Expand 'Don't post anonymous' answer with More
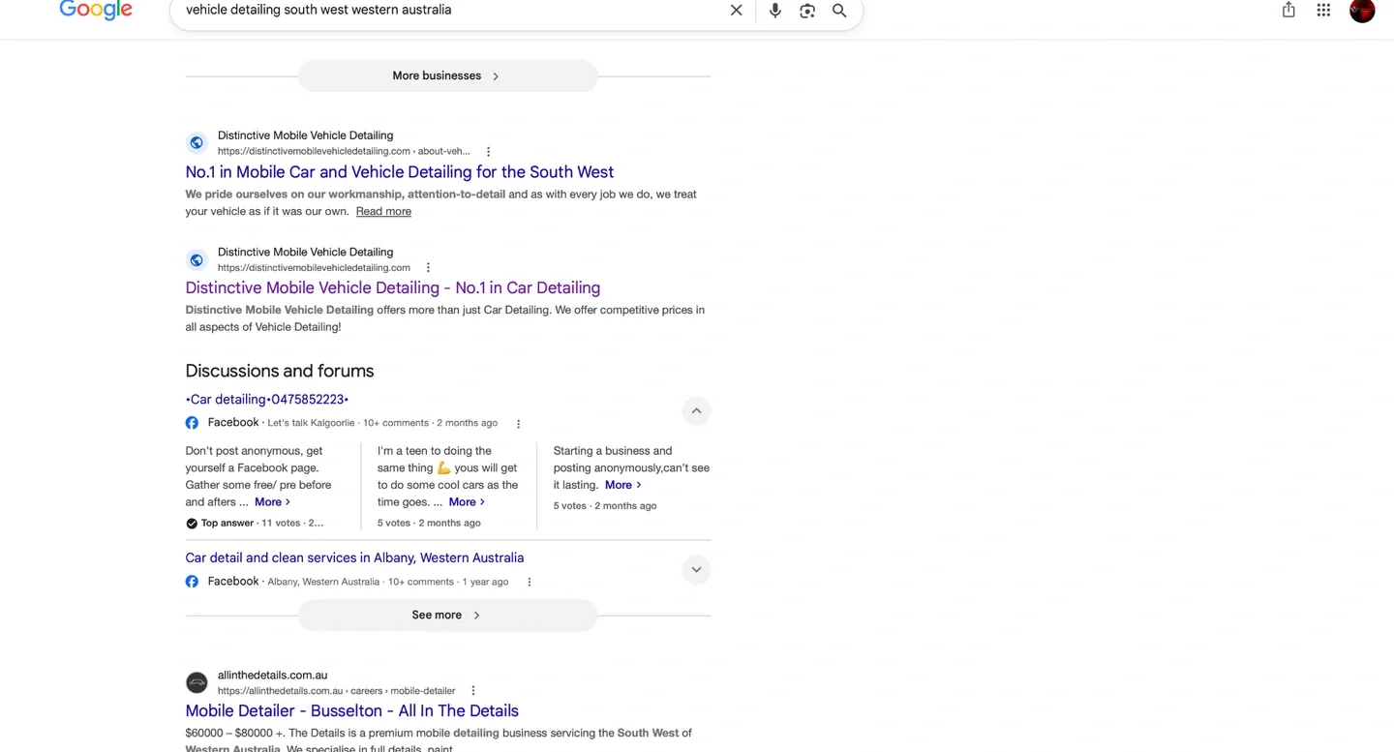 point(272,502)
